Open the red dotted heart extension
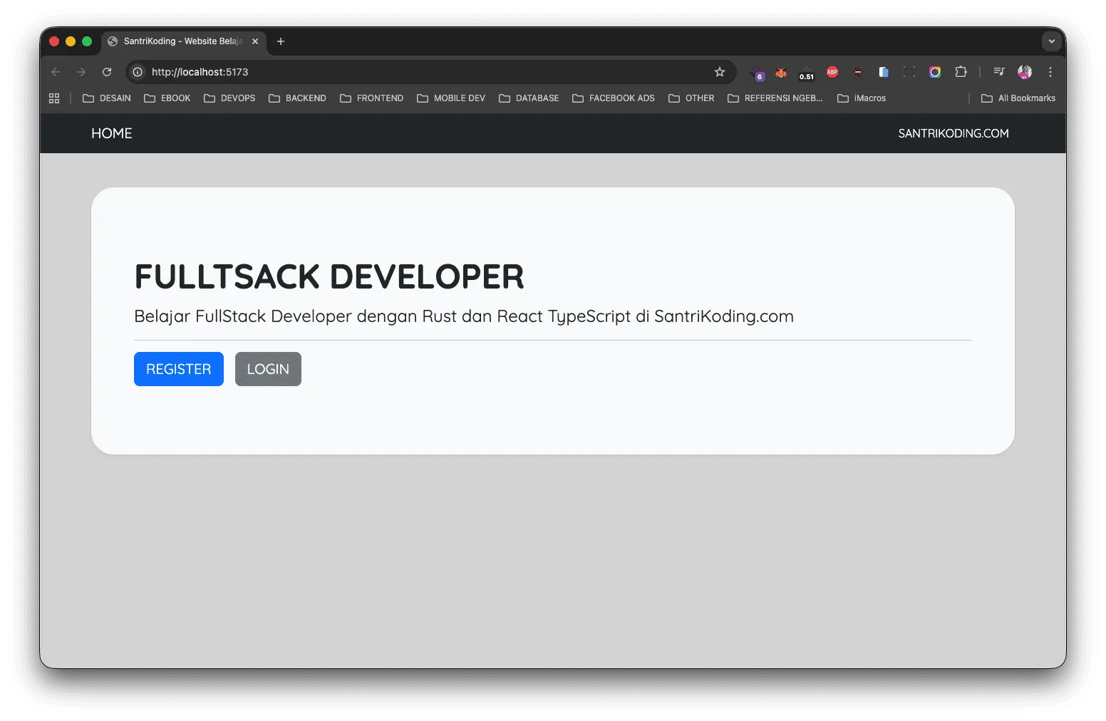The width and height of the screenshot is (1106, 721). pos(858,72)
